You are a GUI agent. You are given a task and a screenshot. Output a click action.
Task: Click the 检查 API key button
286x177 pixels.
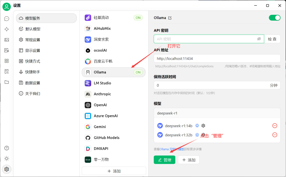click(272, 39)
